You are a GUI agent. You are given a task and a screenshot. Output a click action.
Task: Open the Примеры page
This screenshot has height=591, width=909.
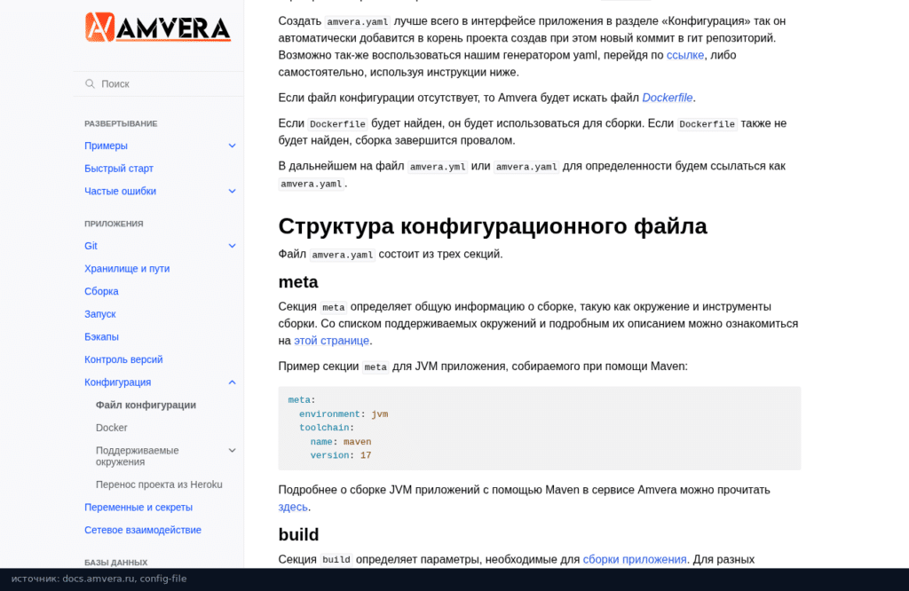point(107,146)
